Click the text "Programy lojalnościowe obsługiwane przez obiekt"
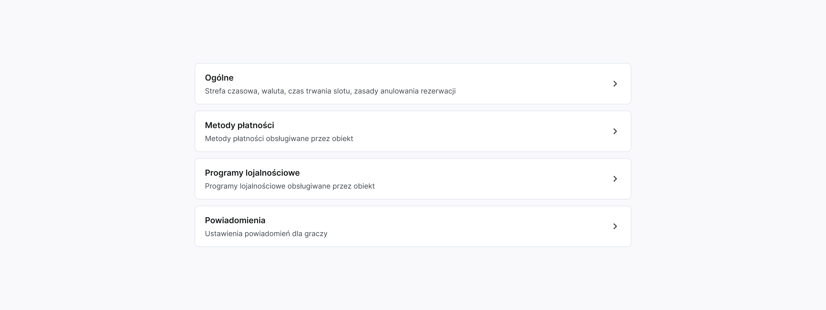826x310 pixels. pyautogui.click(x=290, y=186)
